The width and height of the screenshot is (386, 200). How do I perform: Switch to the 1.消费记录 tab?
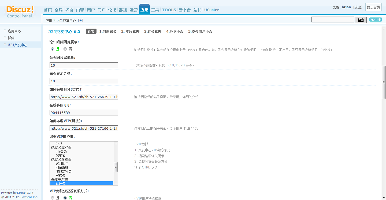coord(108,32)
